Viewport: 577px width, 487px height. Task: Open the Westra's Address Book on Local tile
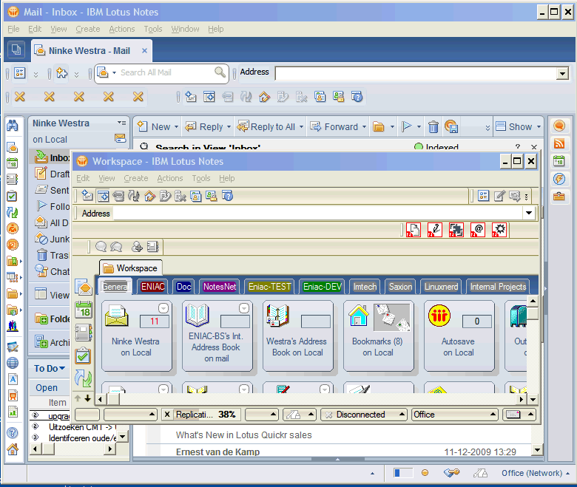(x=297, y=336)
